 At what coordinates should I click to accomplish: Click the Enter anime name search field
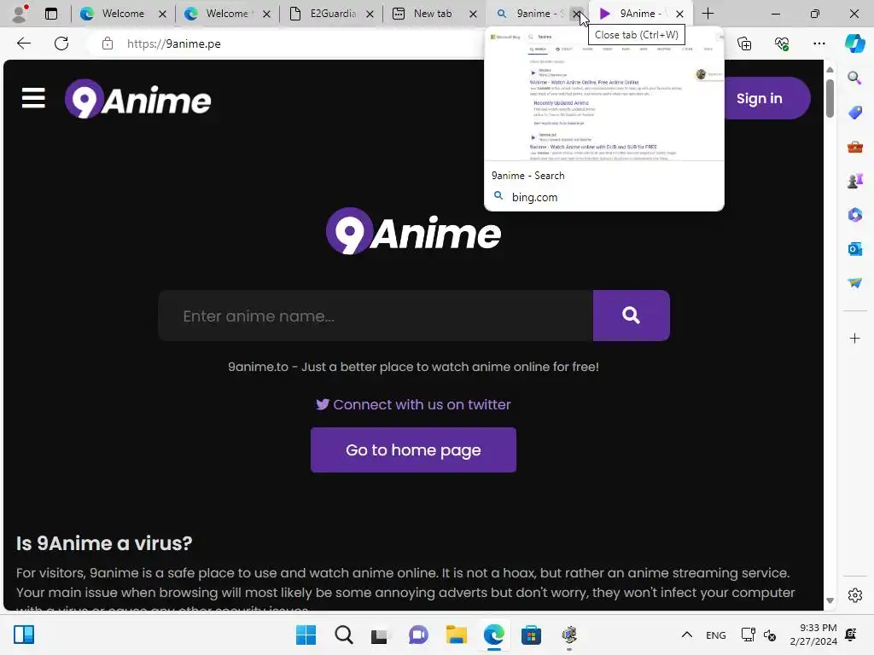[376, 316]
